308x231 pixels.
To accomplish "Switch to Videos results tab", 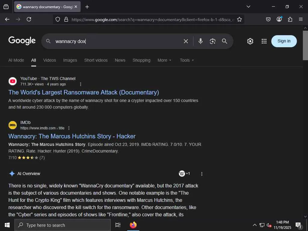I will (50, 60).
